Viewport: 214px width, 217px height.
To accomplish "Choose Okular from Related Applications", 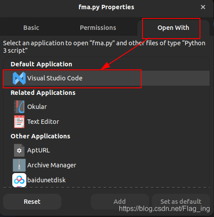I will (x=107, y=107).
